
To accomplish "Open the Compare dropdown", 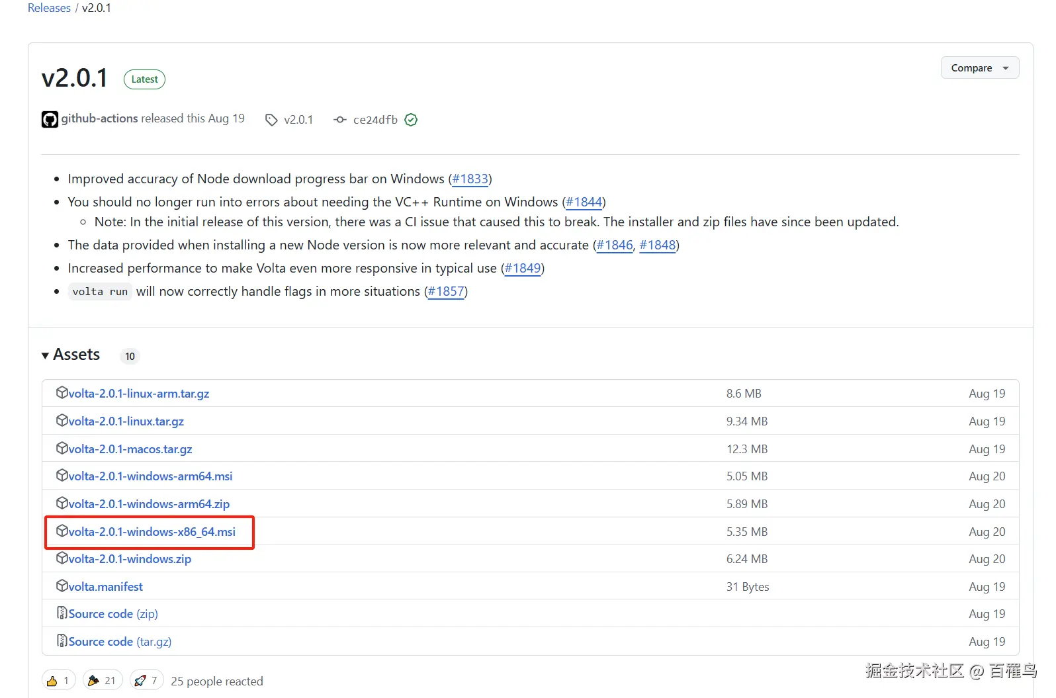I will 980,67.
